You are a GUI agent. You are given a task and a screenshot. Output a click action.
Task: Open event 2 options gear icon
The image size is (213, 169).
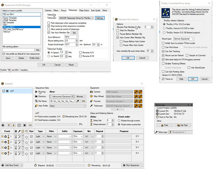point(6,142)
